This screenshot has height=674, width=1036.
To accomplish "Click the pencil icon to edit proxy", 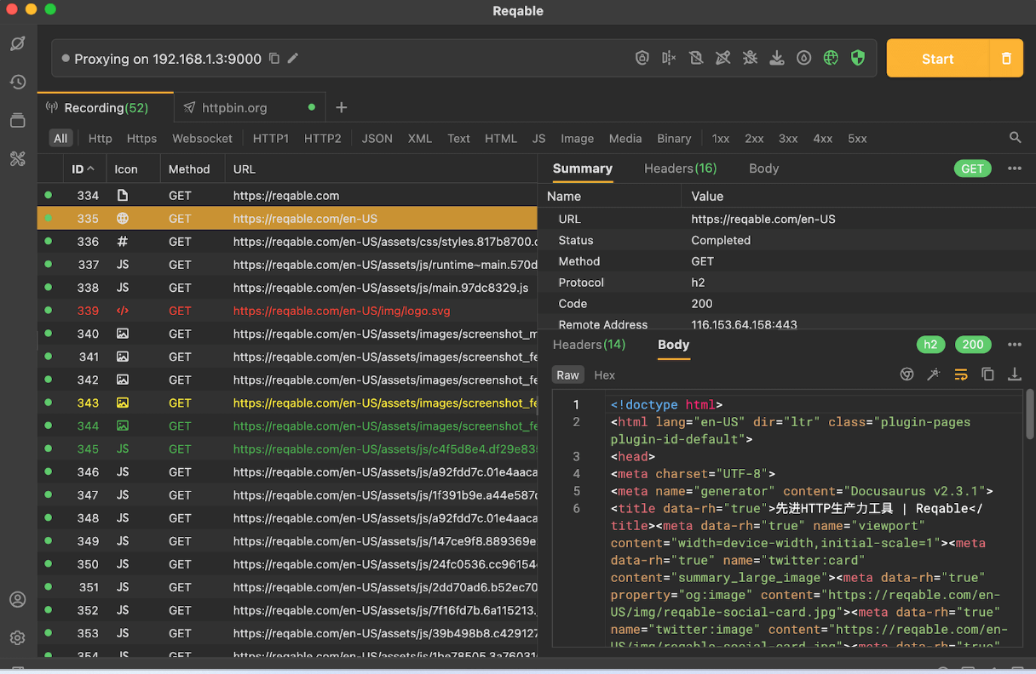I will (293, 59).
